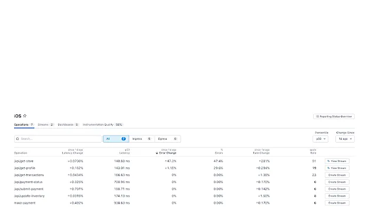View Stream for /api/get-profile
This screenshot has height=223, width=373.
tap(337, 168)
